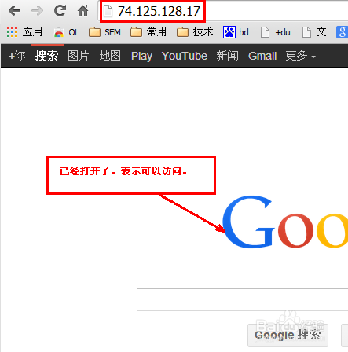Open the blue Google g bookmark

[x=342, y=32]
